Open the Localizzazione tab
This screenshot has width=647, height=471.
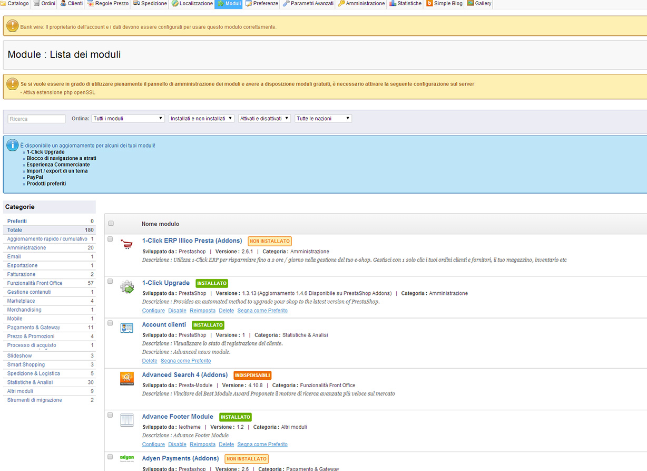tap(192, 4)
